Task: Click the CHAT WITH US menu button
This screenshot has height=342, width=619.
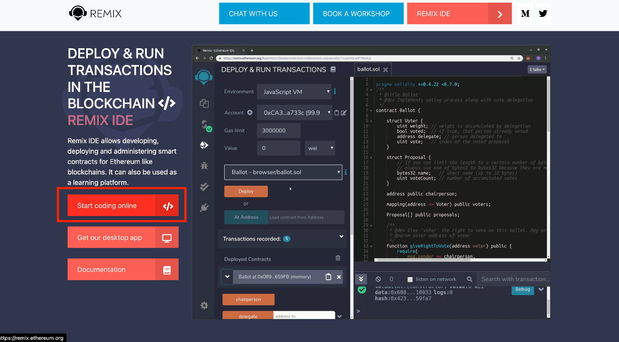Action: [264, 14]
